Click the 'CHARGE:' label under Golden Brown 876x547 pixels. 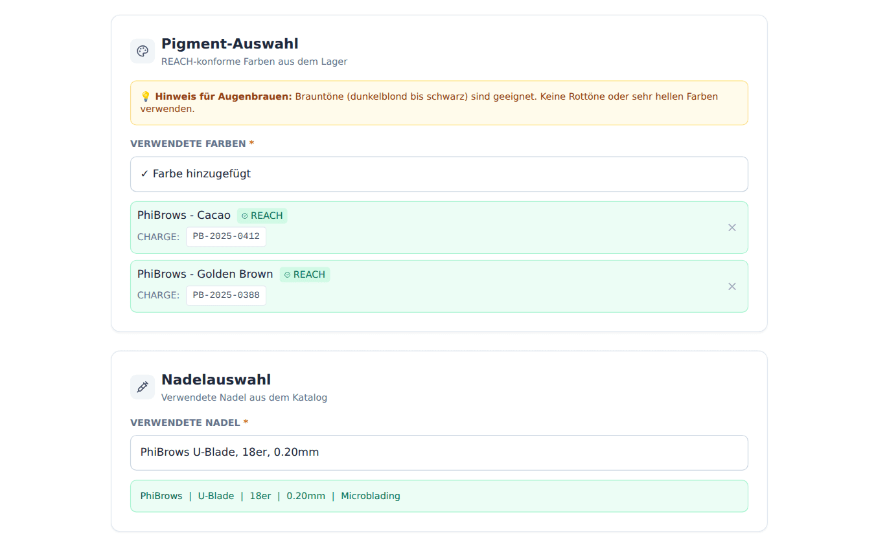point(159,295)
